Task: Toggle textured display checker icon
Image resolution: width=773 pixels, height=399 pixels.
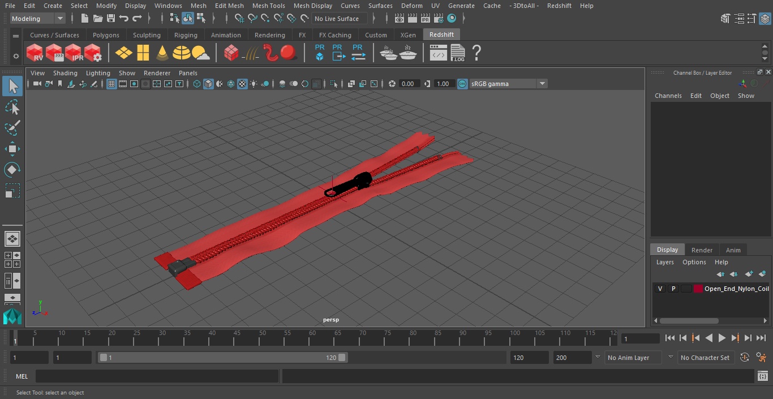Action: pyautogui.click(x=242, y=84)
